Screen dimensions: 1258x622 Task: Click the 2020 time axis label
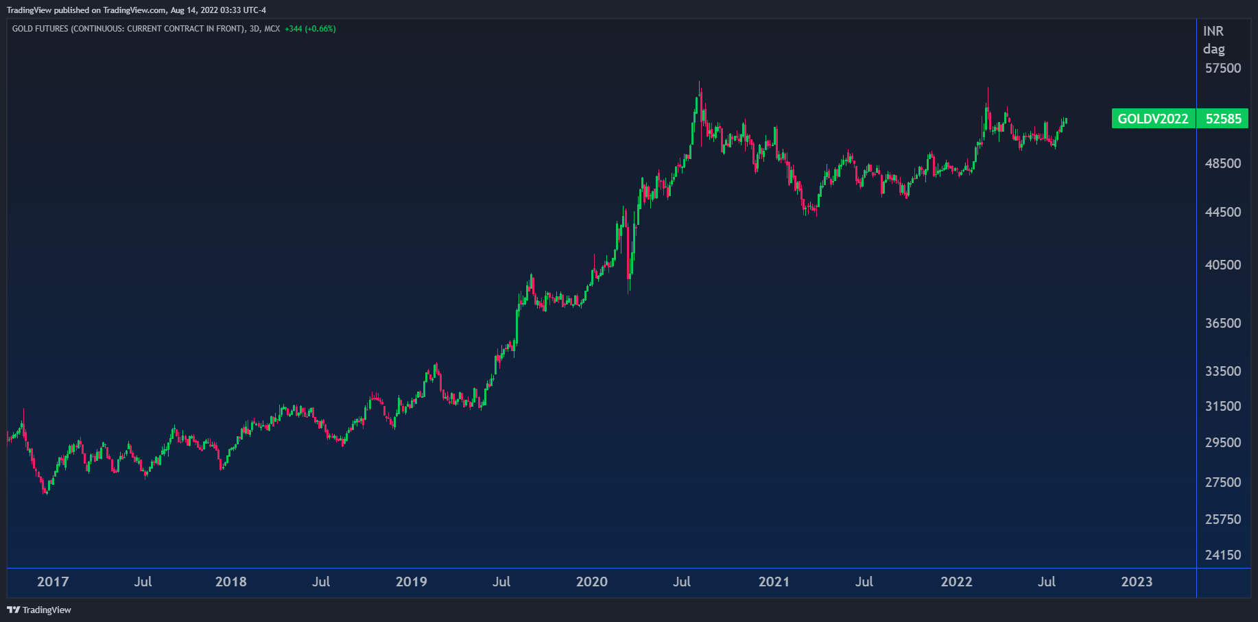pyautogui.click(x=592, y=582)
